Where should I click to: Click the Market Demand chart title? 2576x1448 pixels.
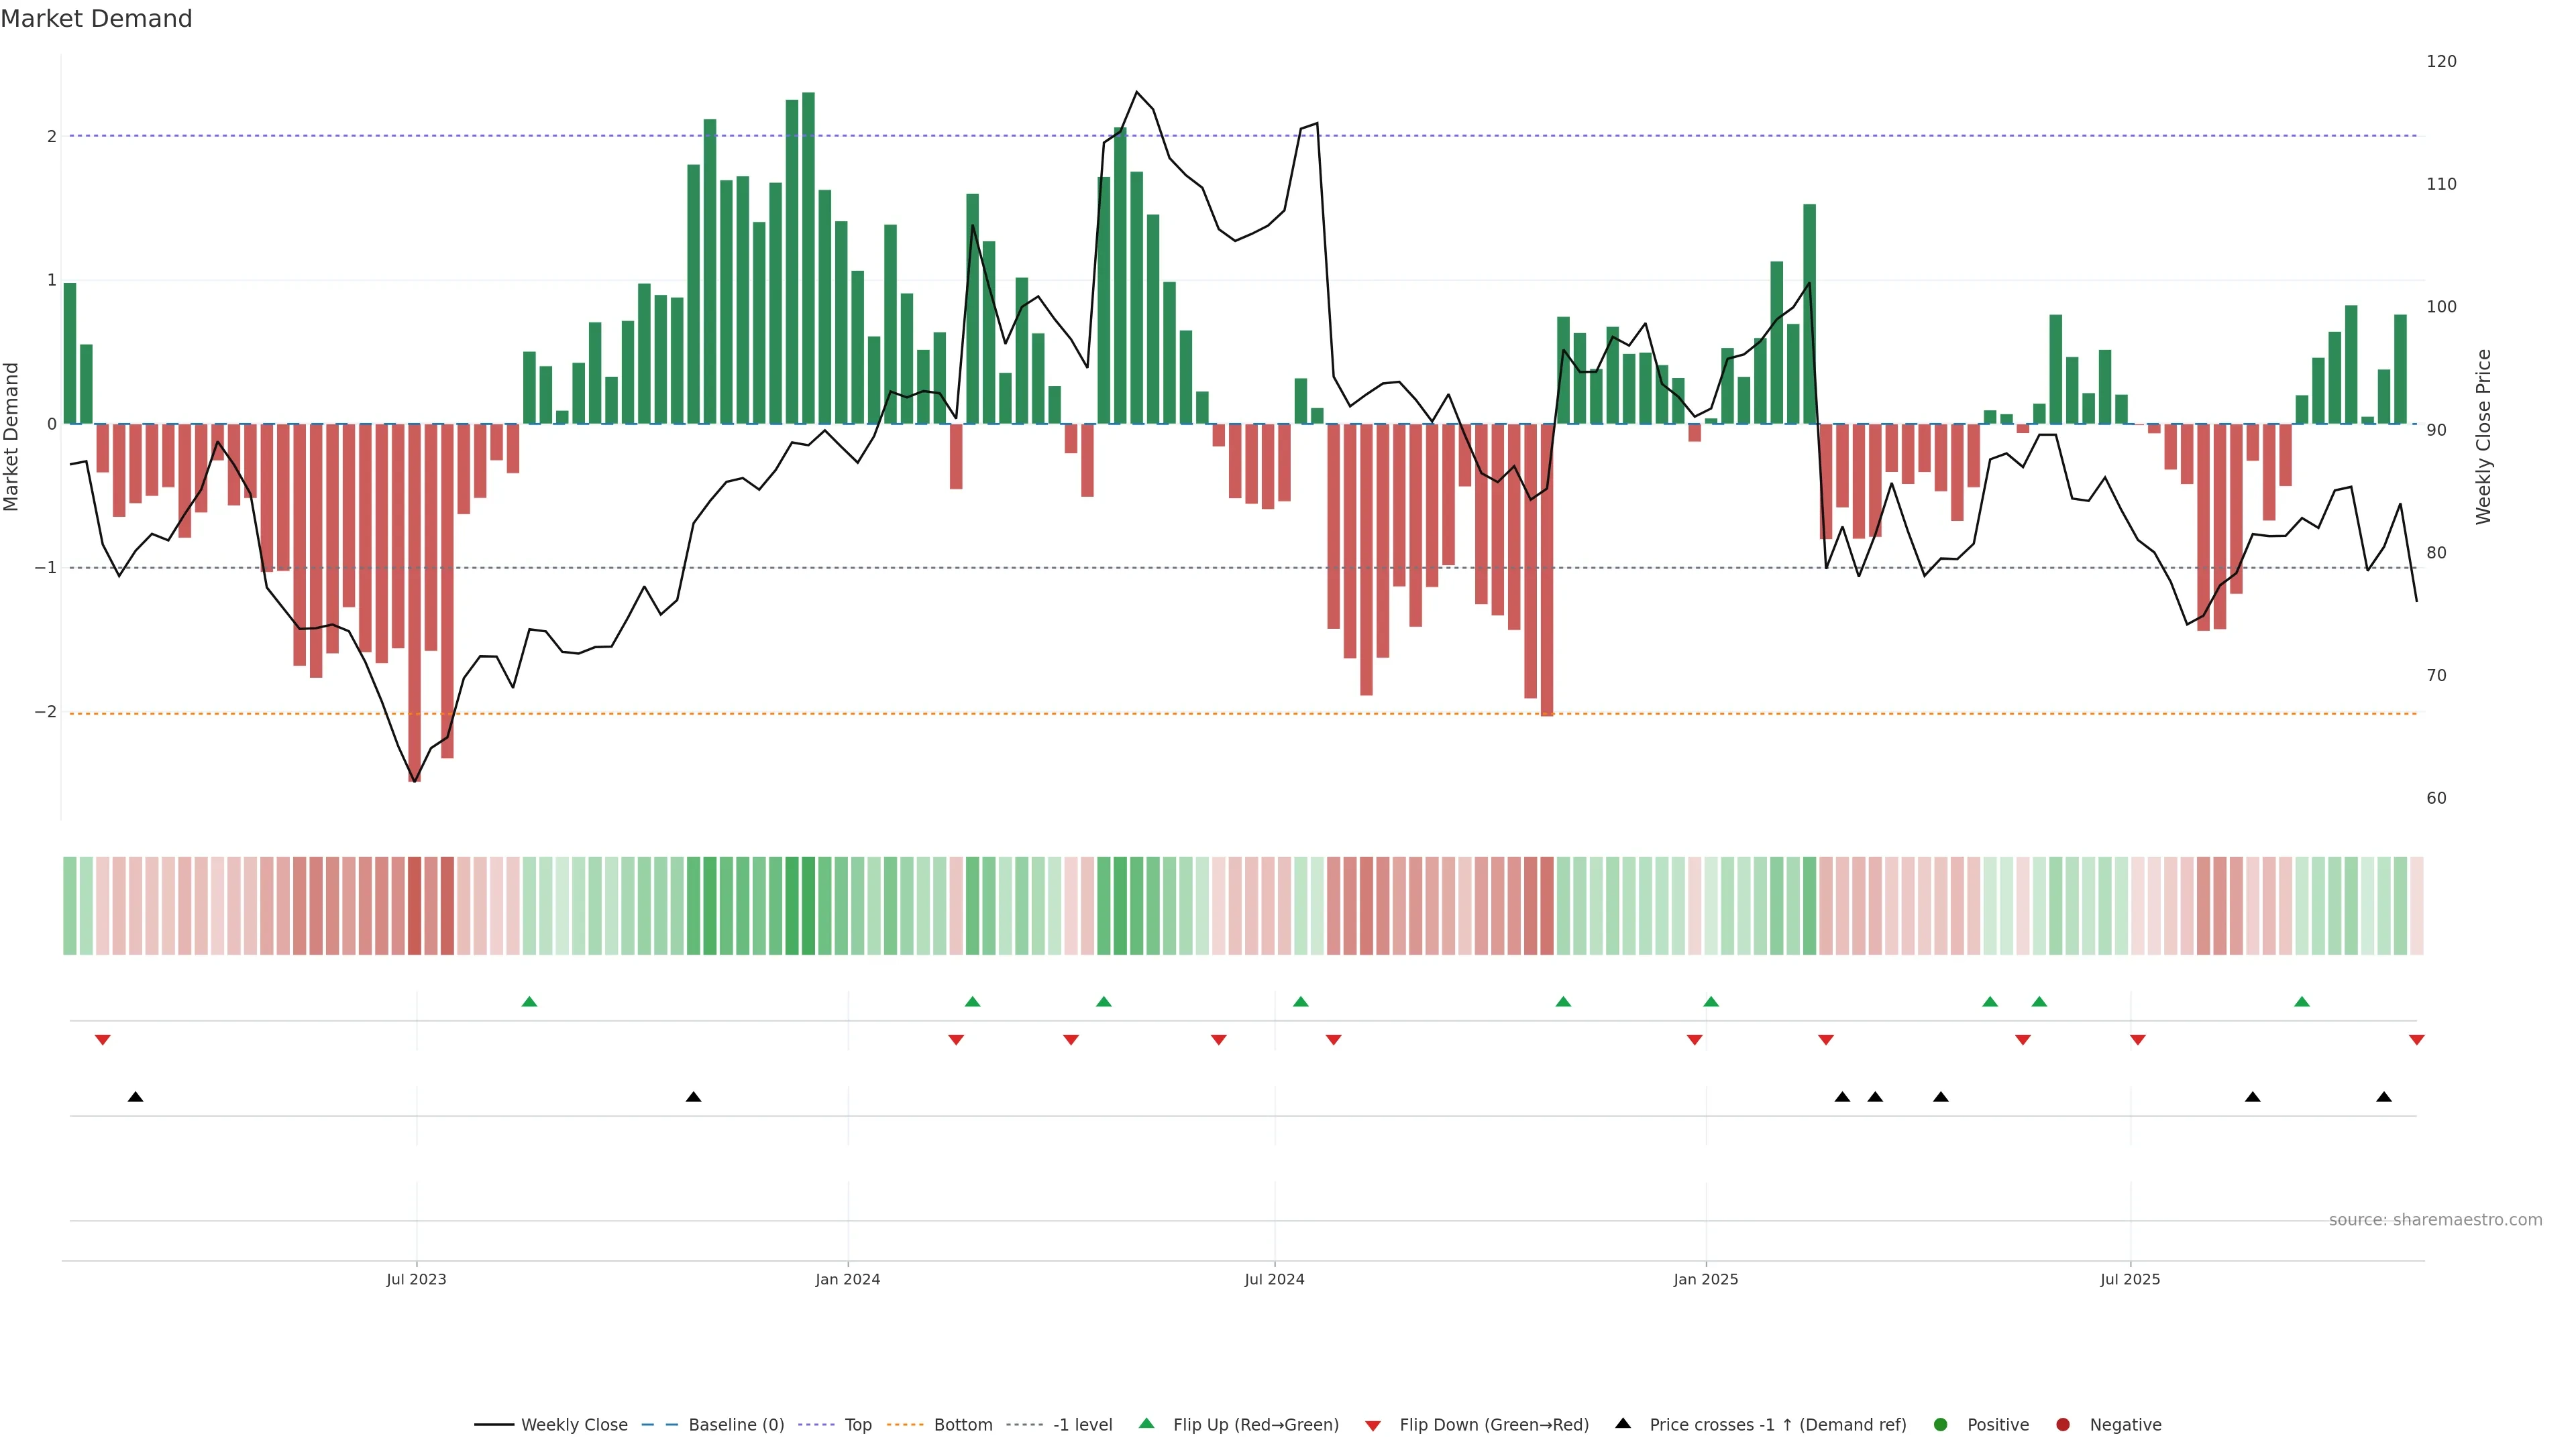click(96, 19)
